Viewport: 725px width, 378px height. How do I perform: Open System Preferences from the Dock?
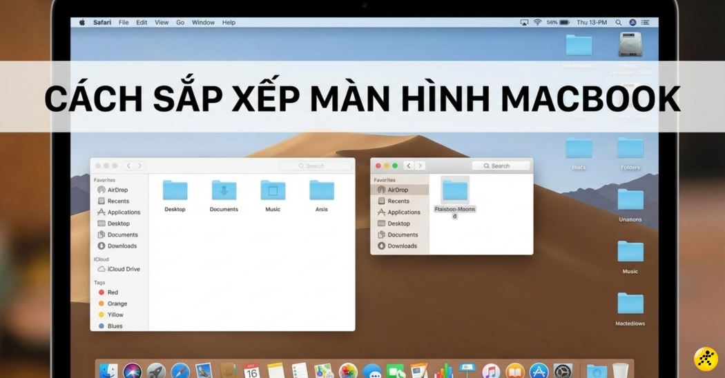(x=563, y=372)
